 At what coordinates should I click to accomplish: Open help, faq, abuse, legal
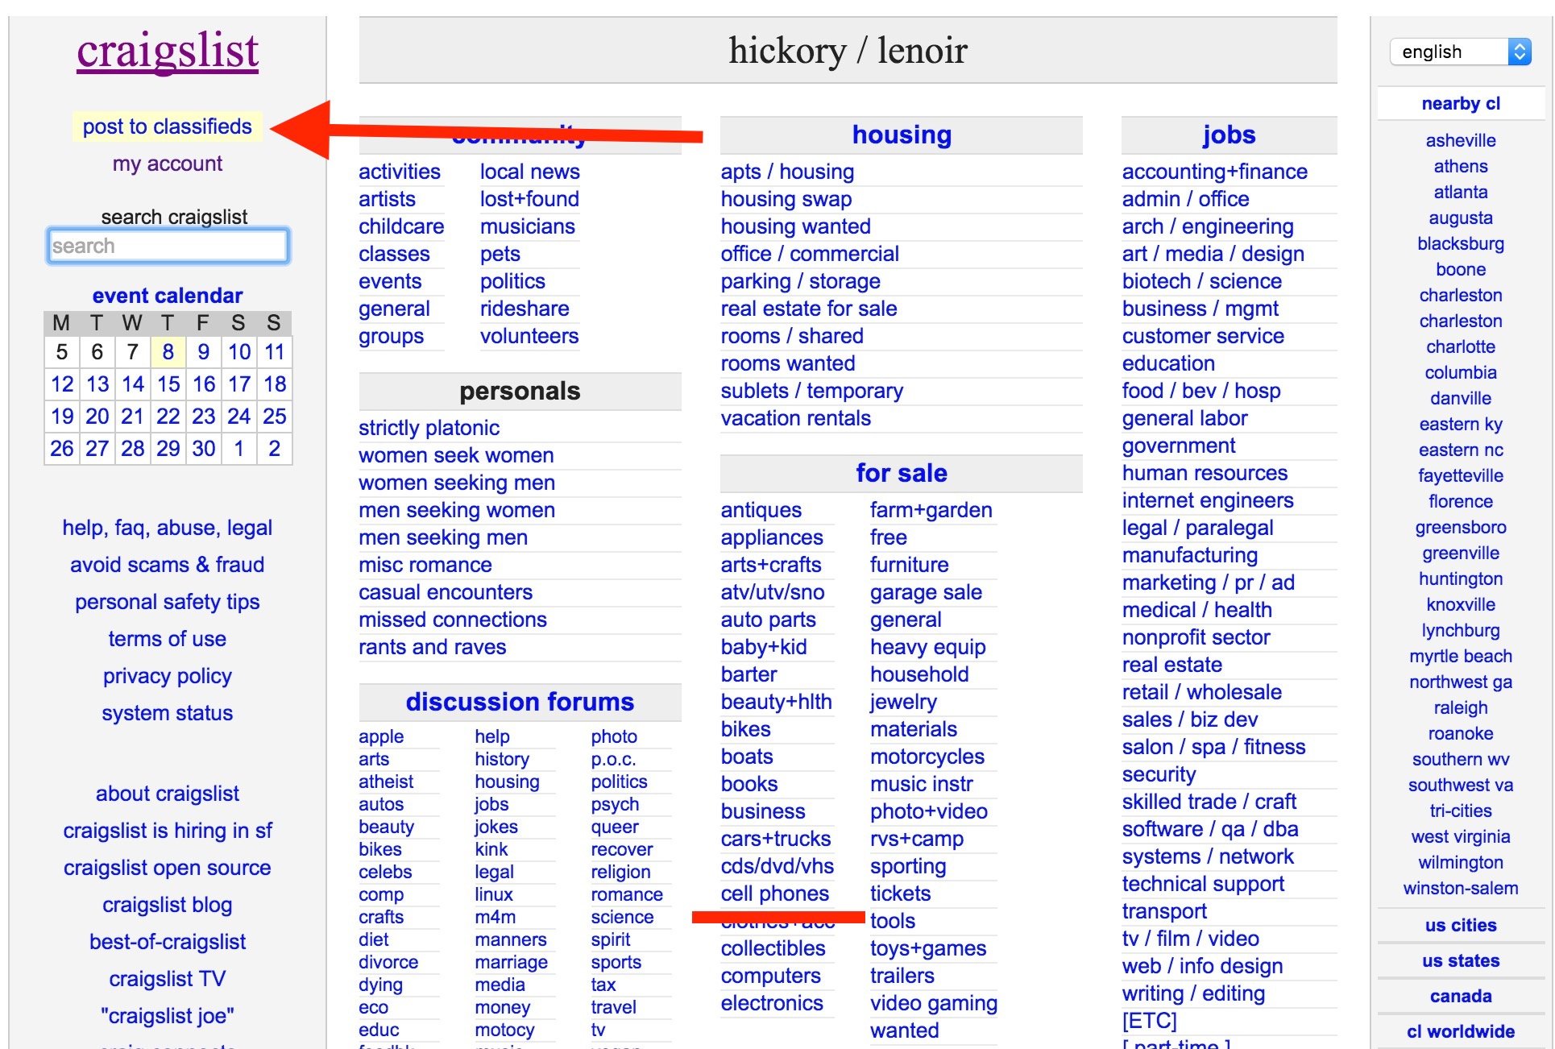(168, 528)
